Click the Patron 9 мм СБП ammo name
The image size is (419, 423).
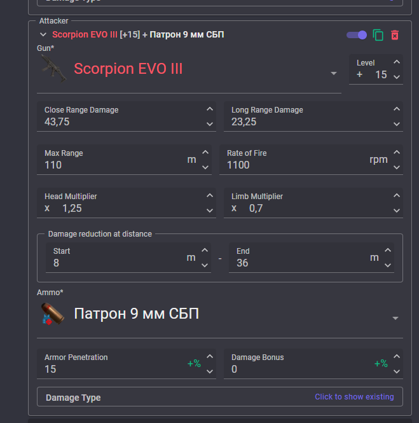coord(137,314)
